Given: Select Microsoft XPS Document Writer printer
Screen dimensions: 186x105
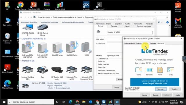Looking at the screenshot, I should (87, 73).
